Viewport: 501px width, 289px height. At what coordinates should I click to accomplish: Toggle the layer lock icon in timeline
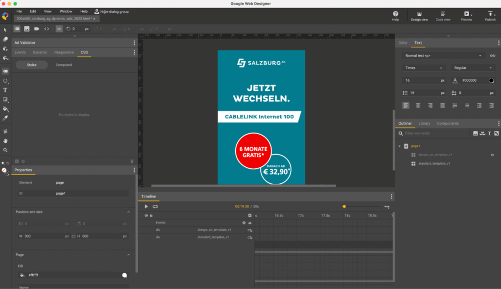151,216
